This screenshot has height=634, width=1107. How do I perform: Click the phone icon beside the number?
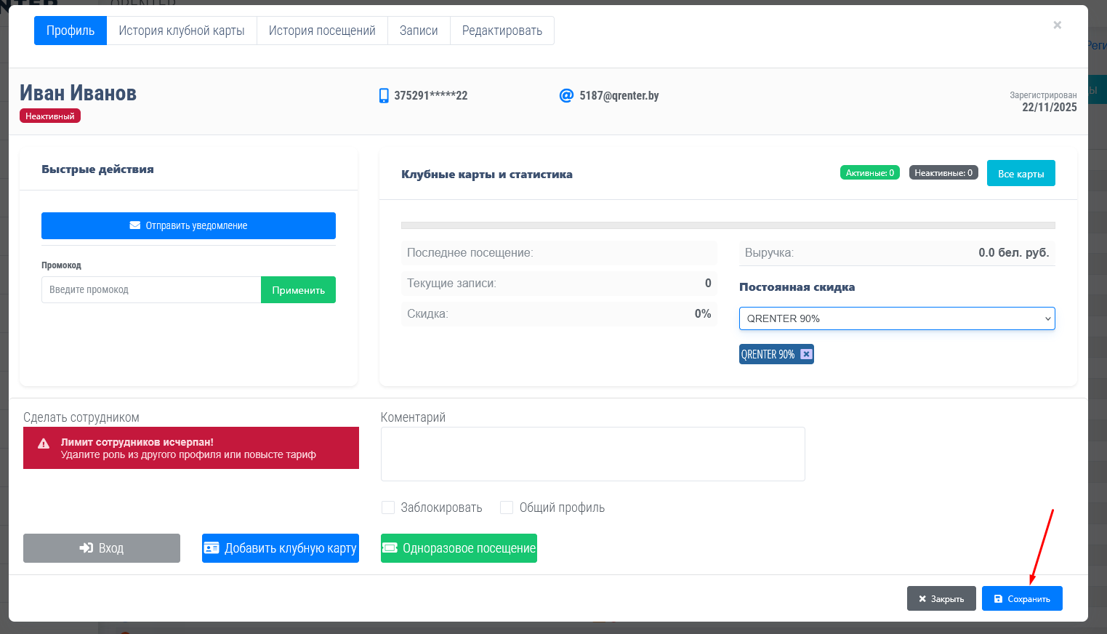tap(384, 96)
